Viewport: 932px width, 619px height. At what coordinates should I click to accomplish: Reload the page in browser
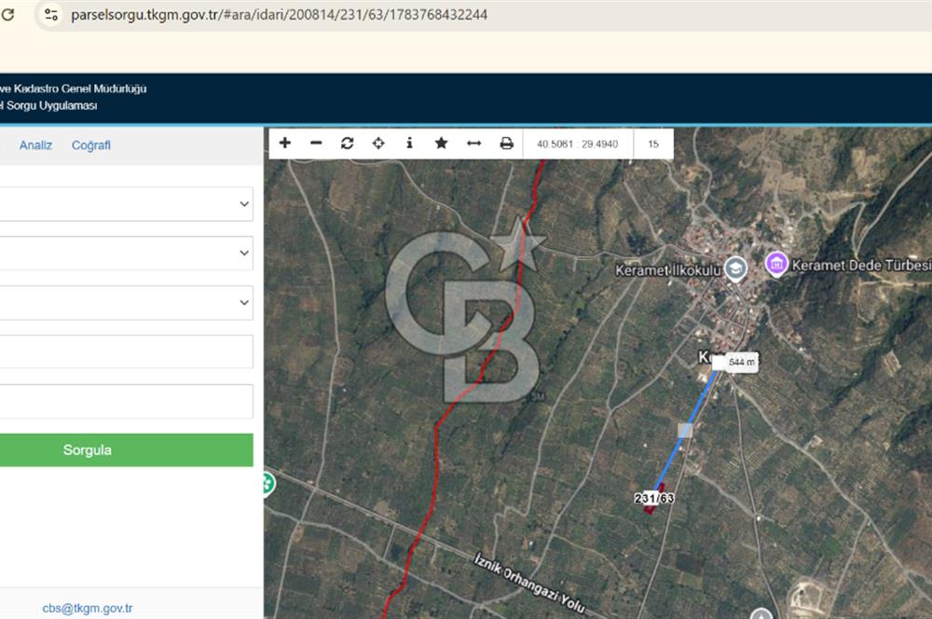pos(7,14)
